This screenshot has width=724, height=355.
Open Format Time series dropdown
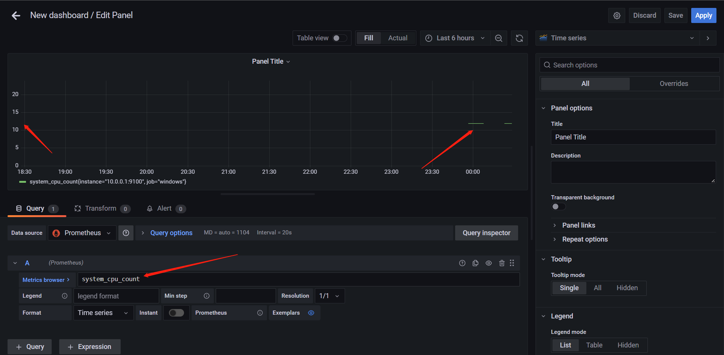[103, 313]
